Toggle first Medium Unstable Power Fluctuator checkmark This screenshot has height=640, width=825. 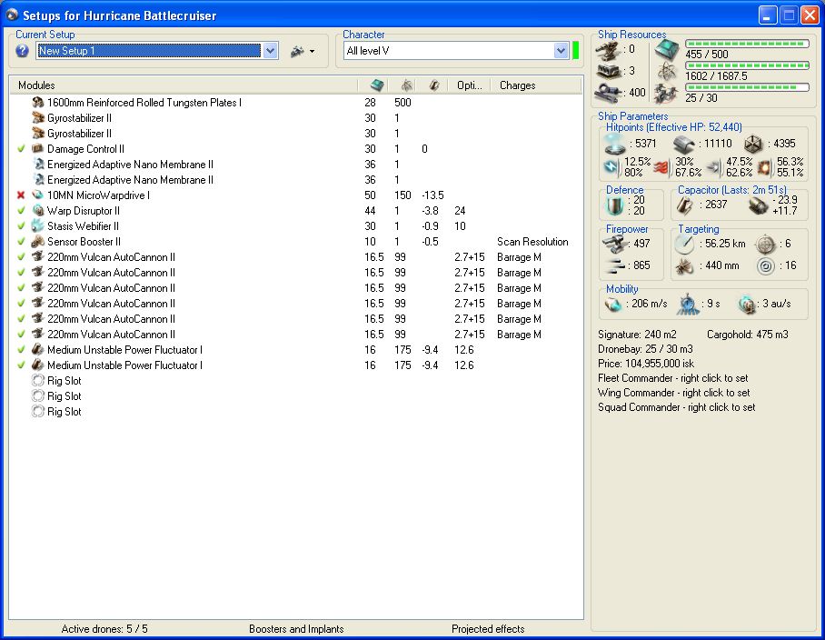coord(21,349)
